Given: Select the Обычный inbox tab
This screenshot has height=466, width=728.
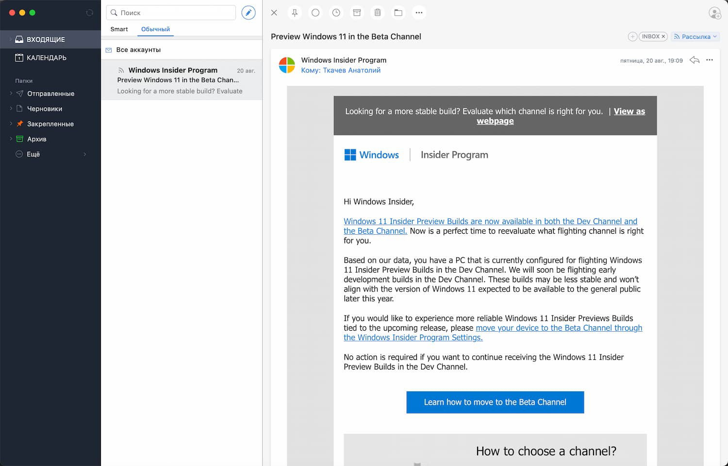Looking at the screenshot, I should click(x=155, y=29).
